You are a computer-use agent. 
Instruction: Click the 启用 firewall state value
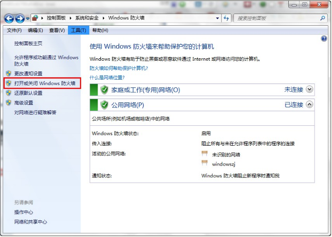206,134
